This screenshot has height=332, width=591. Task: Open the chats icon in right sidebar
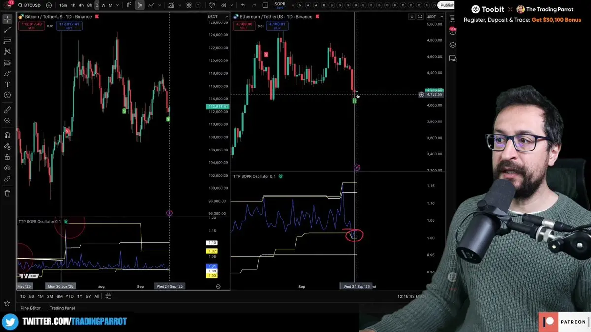point(452,59)
